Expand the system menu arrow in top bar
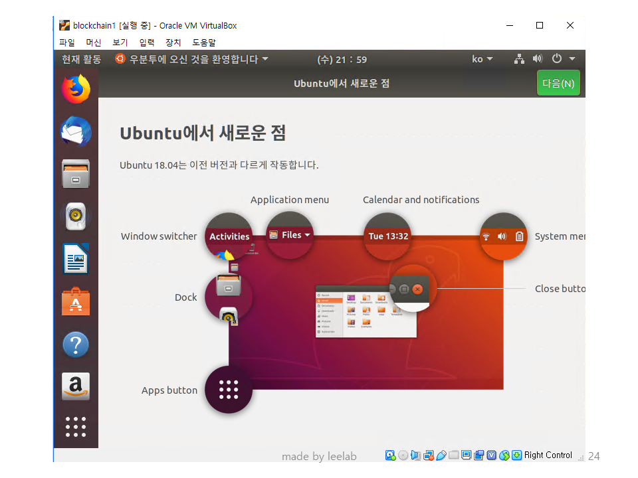 (572, 59)
